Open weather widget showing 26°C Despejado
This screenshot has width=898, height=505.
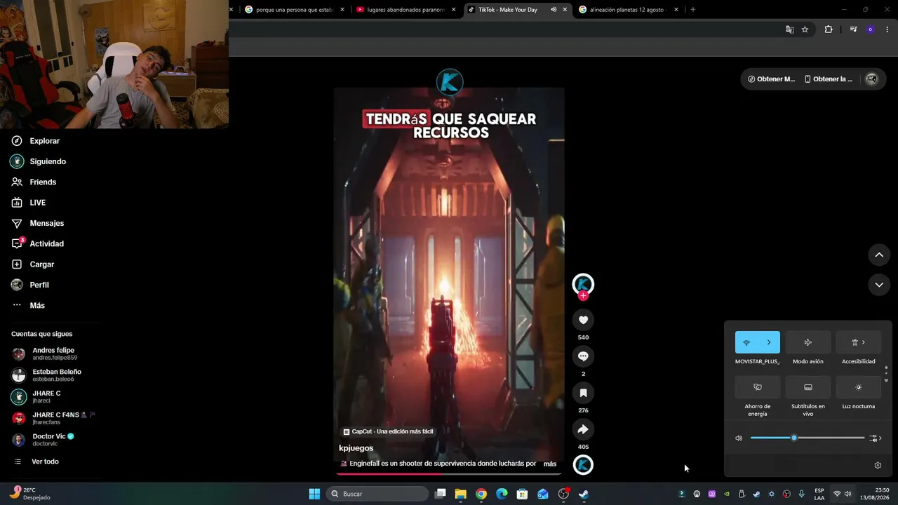click(30, 494)
